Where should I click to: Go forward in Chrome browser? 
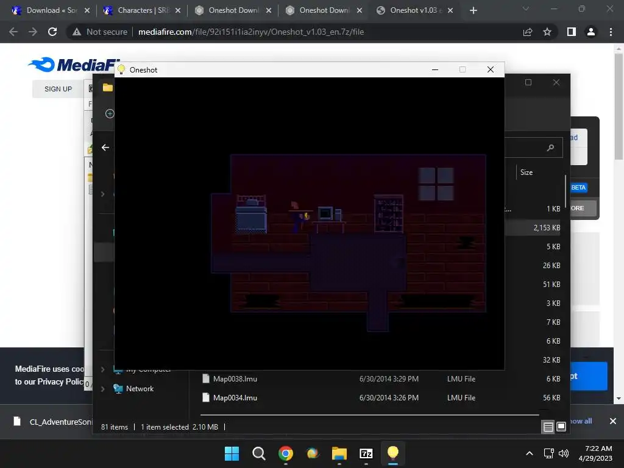pyautogui.click(x=33, y=32)
